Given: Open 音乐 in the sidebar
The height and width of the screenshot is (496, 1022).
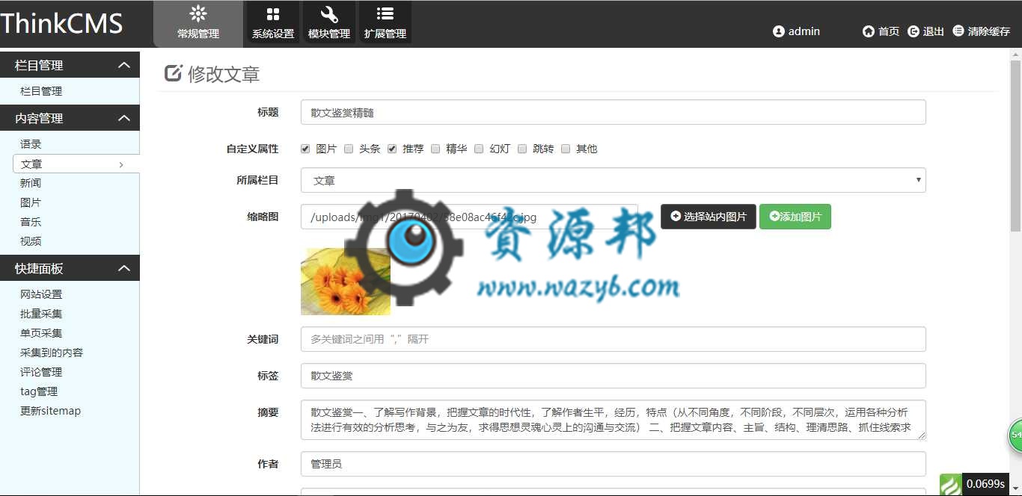Looking at the screenshot, I should click(x=31, y=222).
